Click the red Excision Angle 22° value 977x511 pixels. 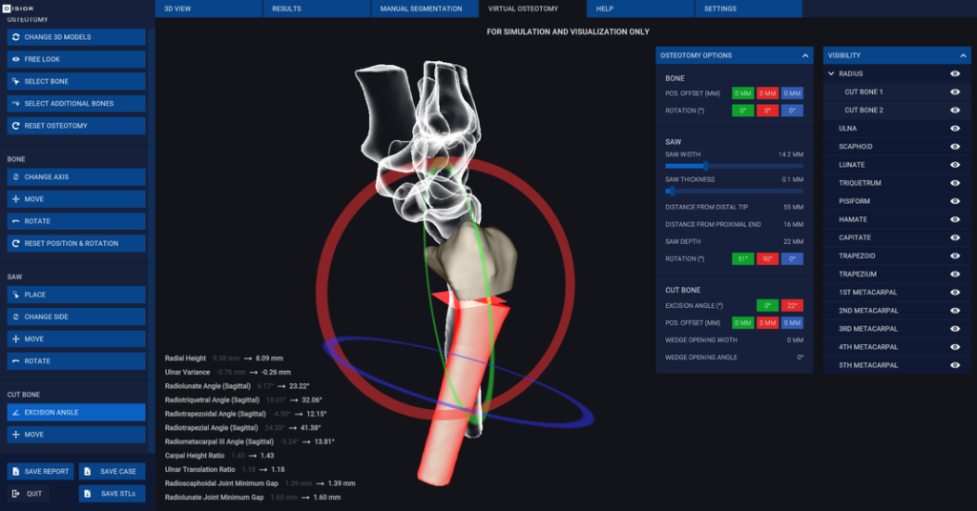click(x=792, y=306)
